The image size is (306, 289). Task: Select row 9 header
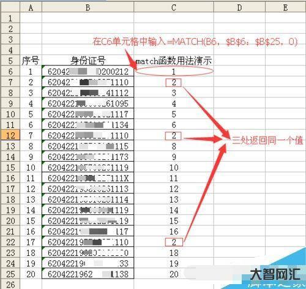pos(10,103)
